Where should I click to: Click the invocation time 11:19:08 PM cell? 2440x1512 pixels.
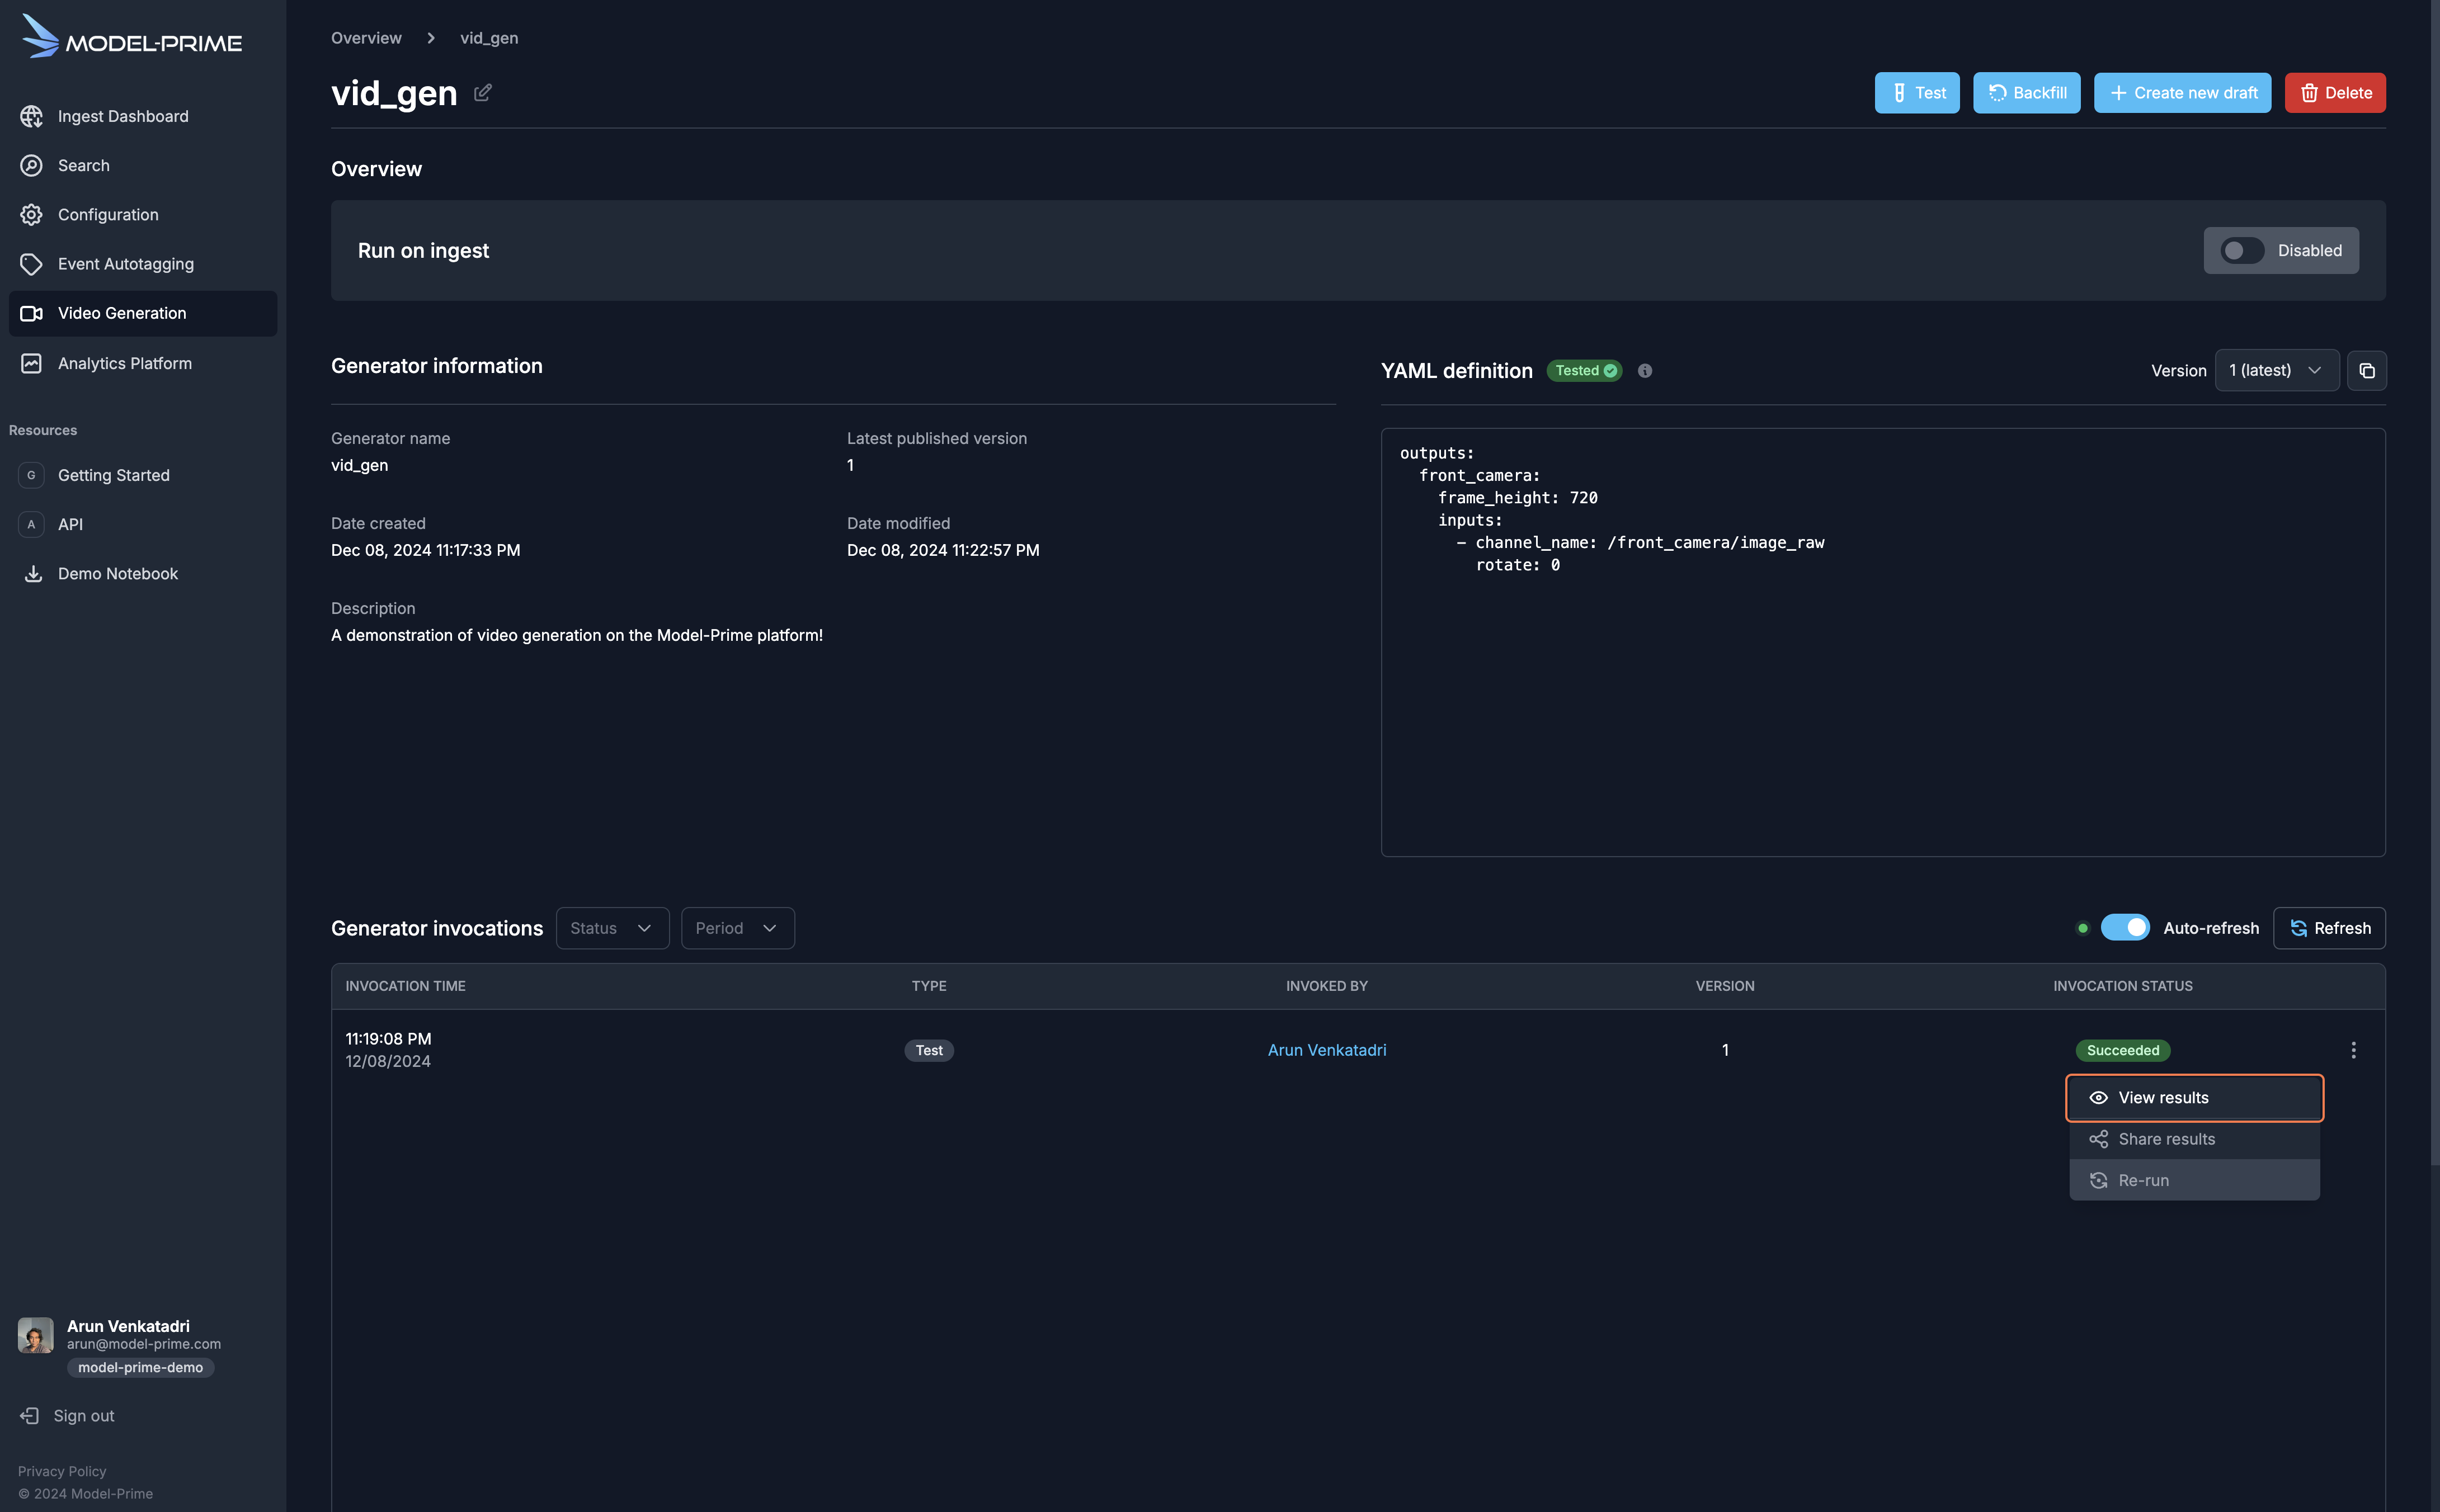pyautogui.click(x=388, y=1039)
